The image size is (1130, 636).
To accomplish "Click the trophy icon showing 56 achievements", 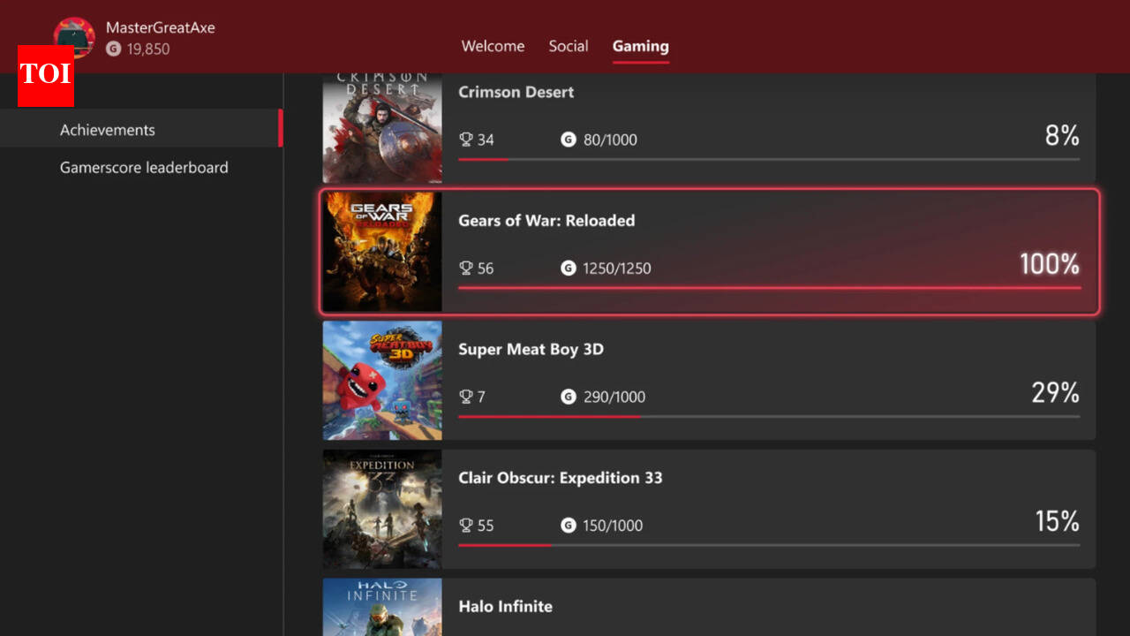I will pos(465,269).
